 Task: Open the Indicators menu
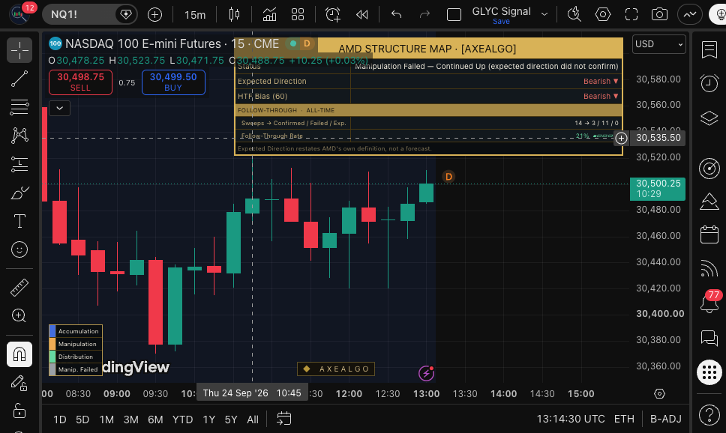269,15
